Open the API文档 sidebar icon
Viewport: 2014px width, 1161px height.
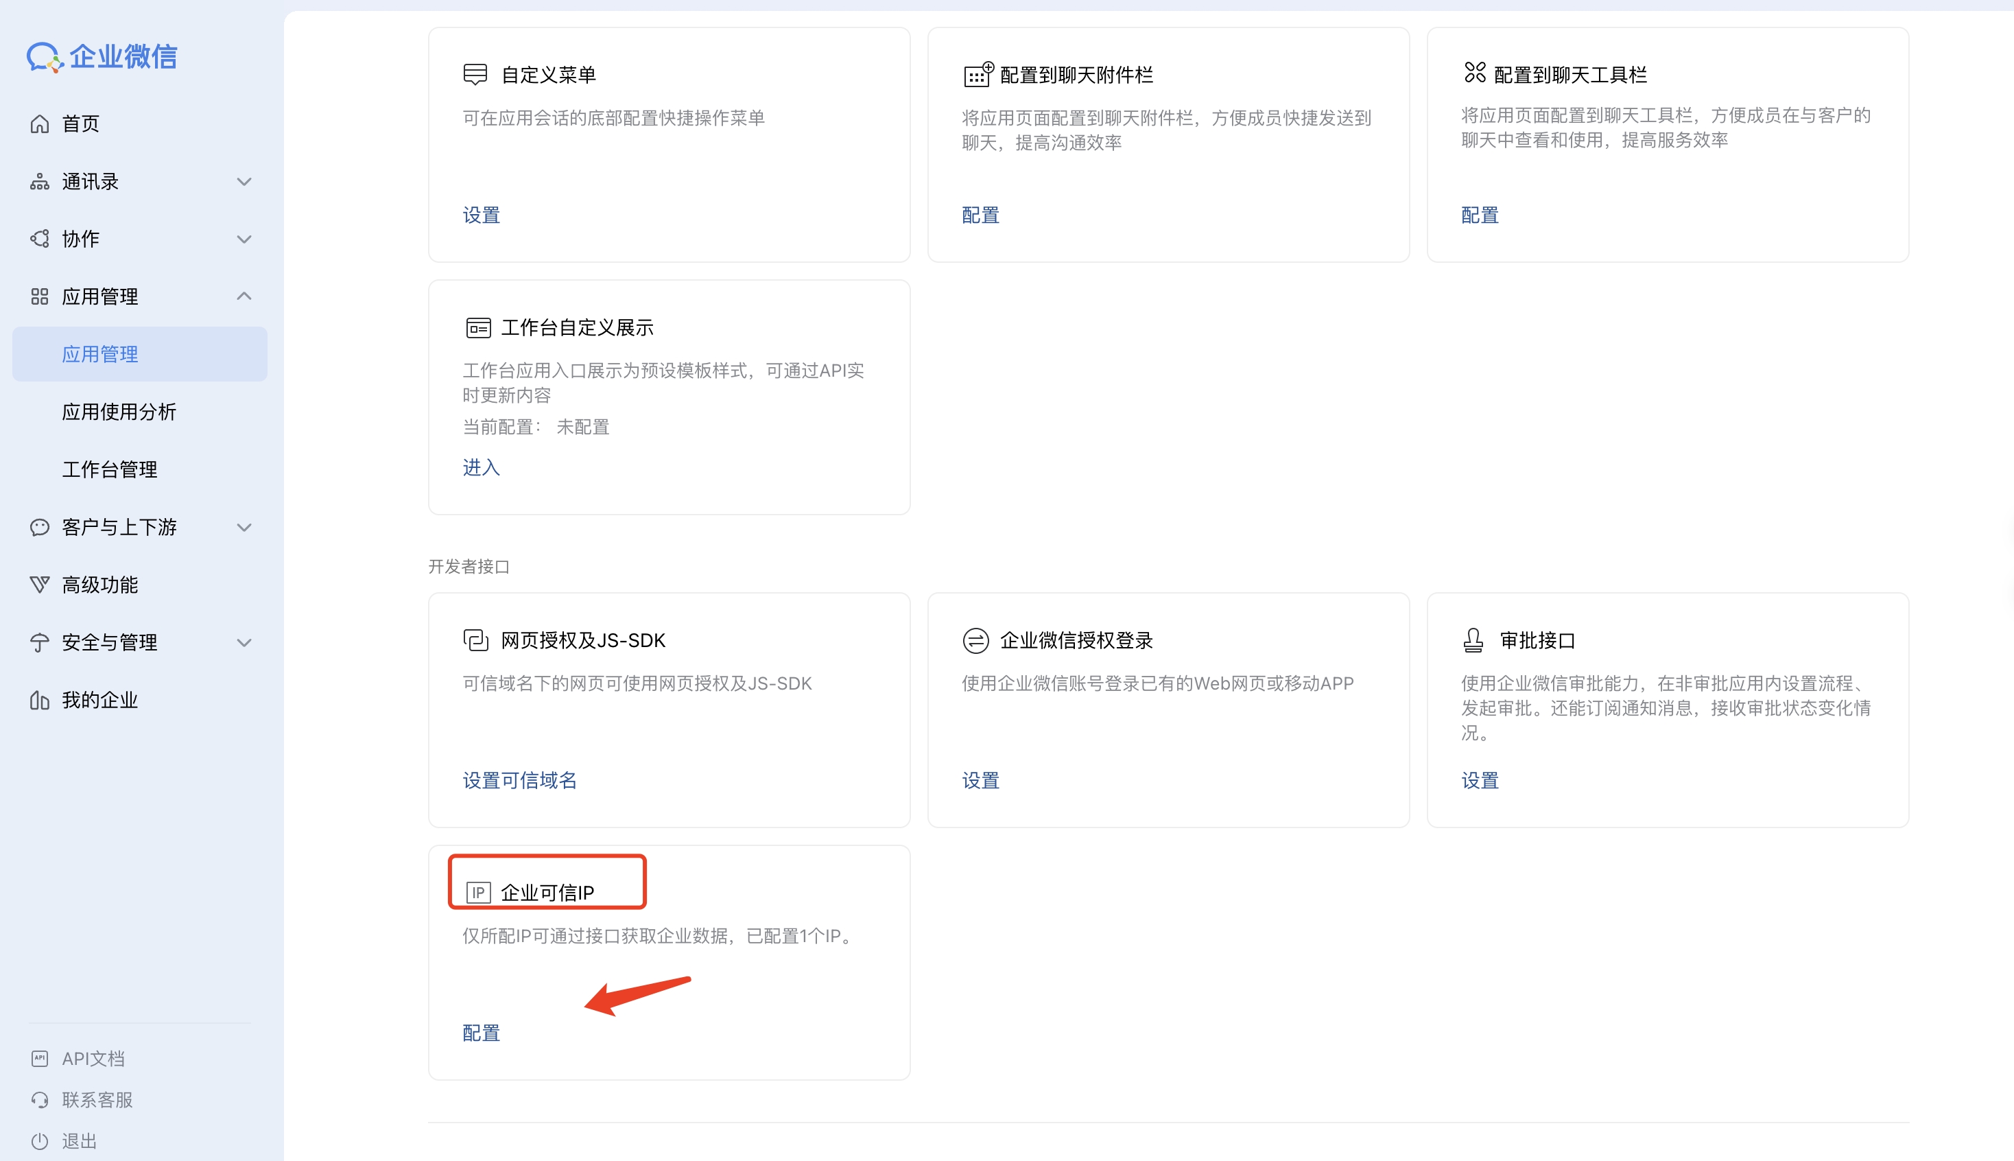[x=40, y=1058]
